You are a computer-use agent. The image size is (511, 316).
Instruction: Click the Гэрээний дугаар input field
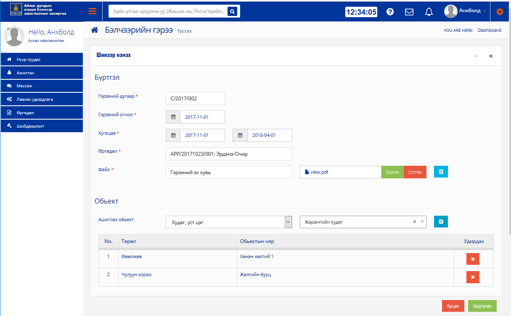click(x=195, y=98)
